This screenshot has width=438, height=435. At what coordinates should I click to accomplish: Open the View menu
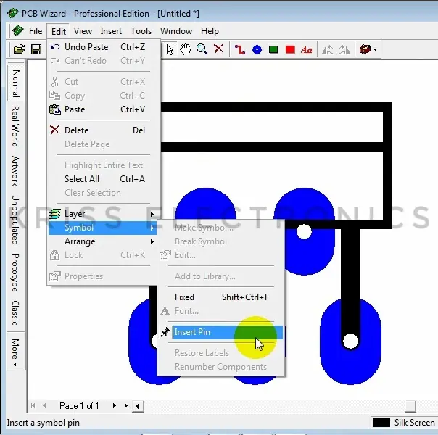coord(83,31)
